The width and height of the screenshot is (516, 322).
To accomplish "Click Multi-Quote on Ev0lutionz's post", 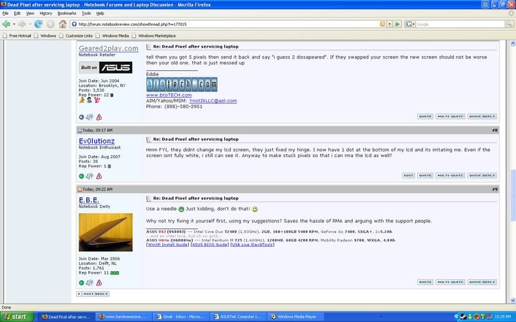I will tap(450, 175).
